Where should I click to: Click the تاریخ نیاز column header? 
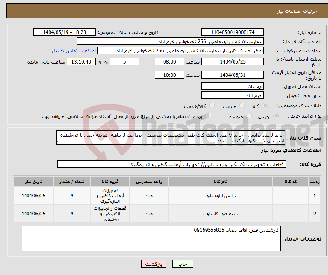coord(33,182)
